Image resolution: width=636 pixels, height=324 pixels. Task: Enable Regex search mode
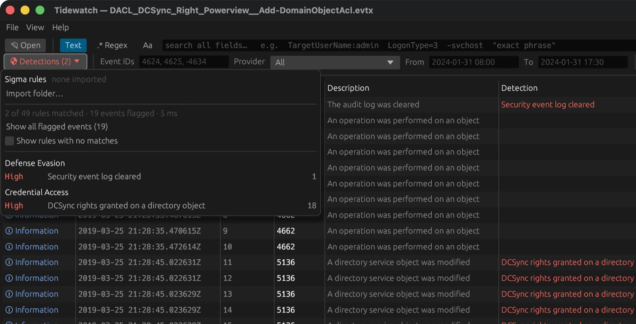coord(112,45)
